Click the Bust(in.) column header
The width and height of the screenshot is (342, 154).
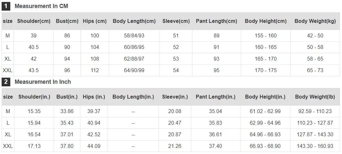(x=67, y=97)
